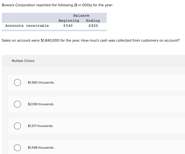
Task: Pick the $1,548 thousands radio button
Action: click(x=17, y=148)
